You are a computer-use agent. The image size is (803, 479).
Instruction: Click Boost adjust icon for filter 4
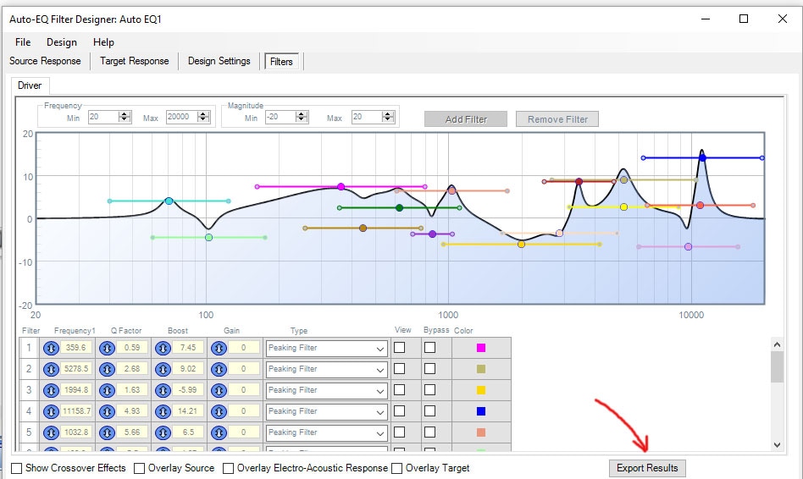(163, 411)
